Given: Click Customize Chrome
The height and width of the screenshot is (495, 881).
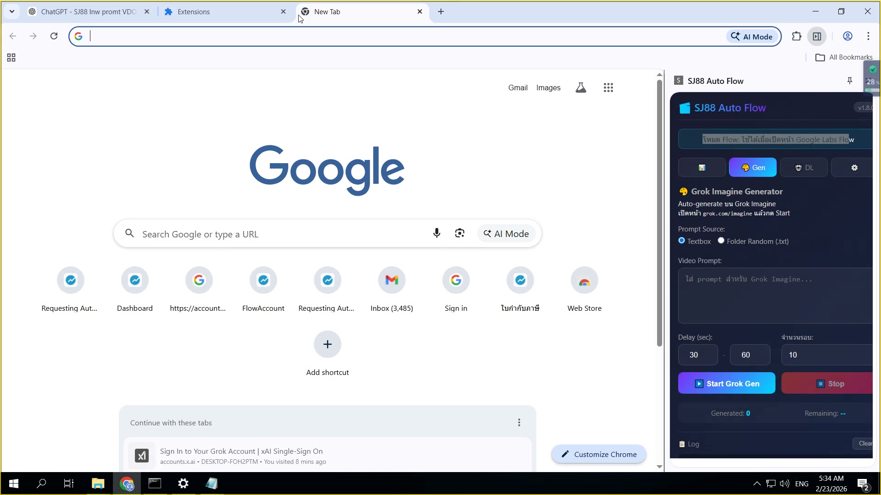Looking at the screenshot, I should (x=598, y=454).
